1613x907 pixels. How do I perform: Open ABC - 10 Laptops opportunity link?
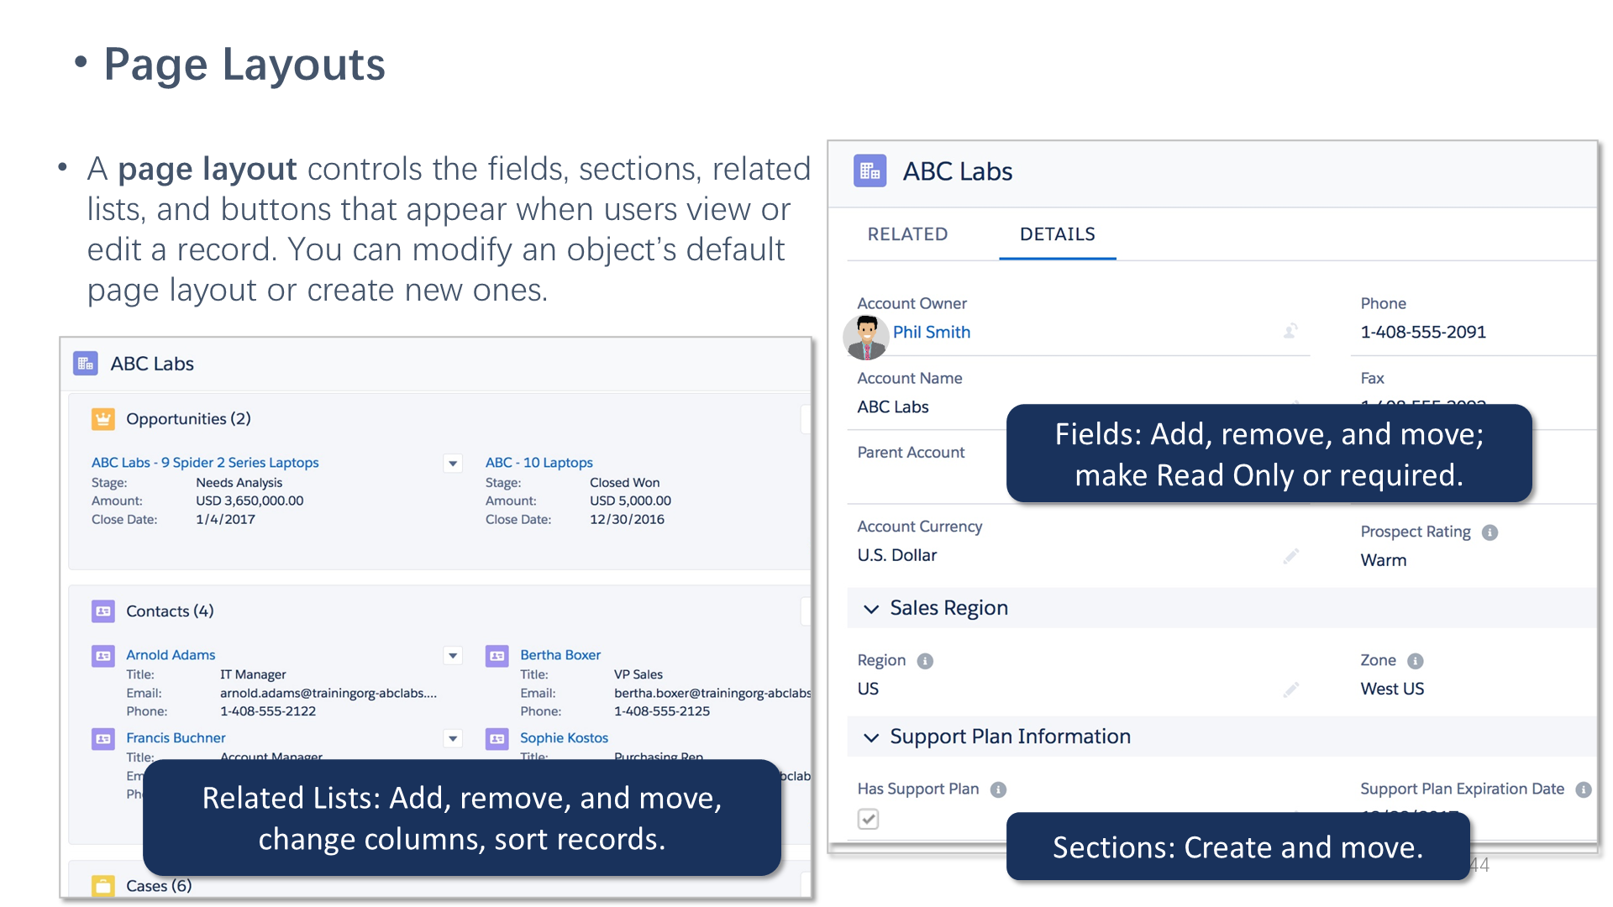pyautogui.click(x=539, y=463)
